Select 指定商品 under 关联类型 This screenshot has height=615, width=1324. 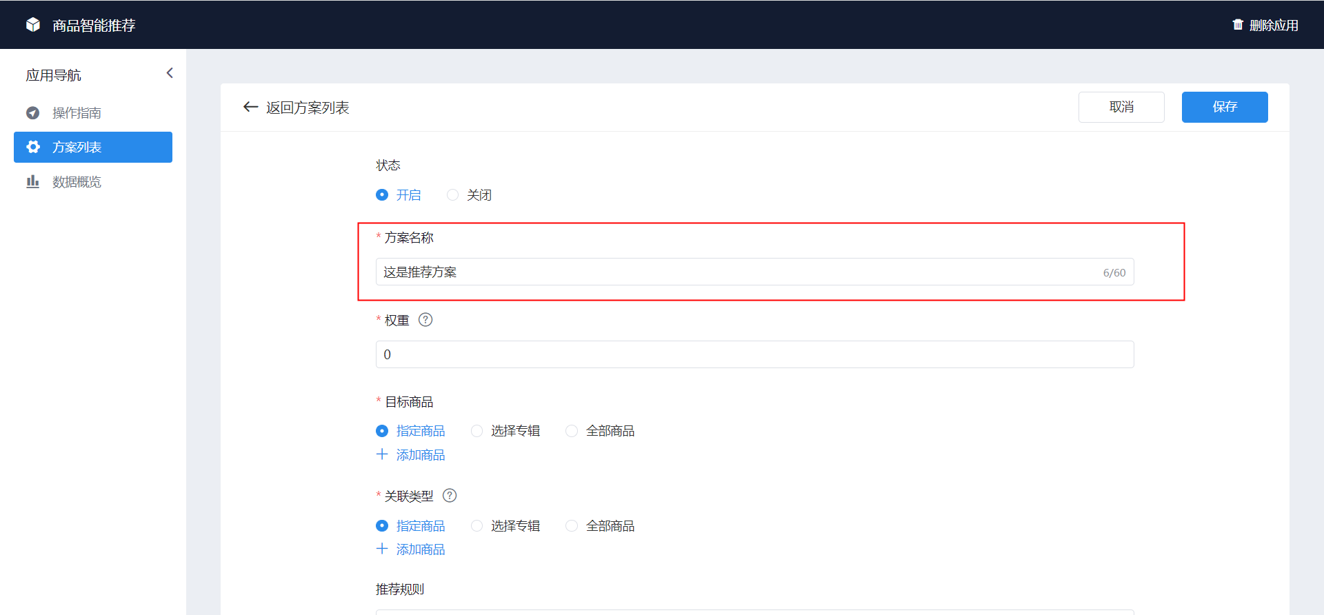coord(382,526)
